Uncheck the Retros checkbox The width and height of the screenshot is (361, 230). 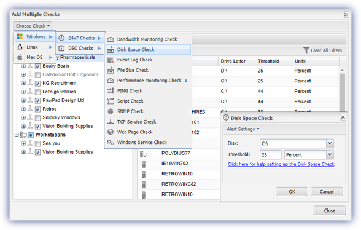(x=37, y=109)
